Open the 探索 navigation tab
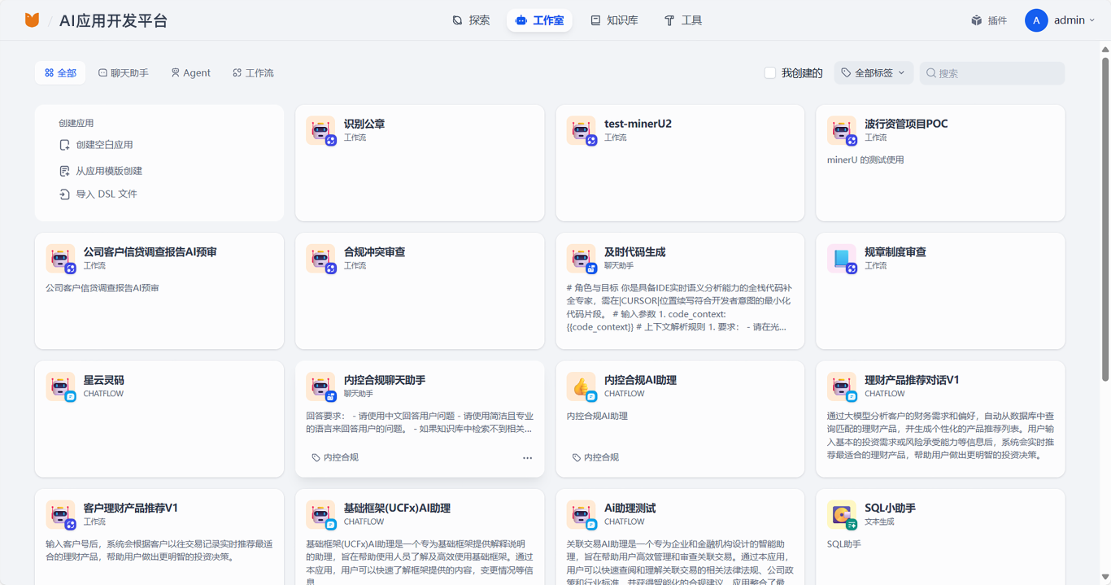This screenshot has height=585, width=1111. tap(471, 20)
